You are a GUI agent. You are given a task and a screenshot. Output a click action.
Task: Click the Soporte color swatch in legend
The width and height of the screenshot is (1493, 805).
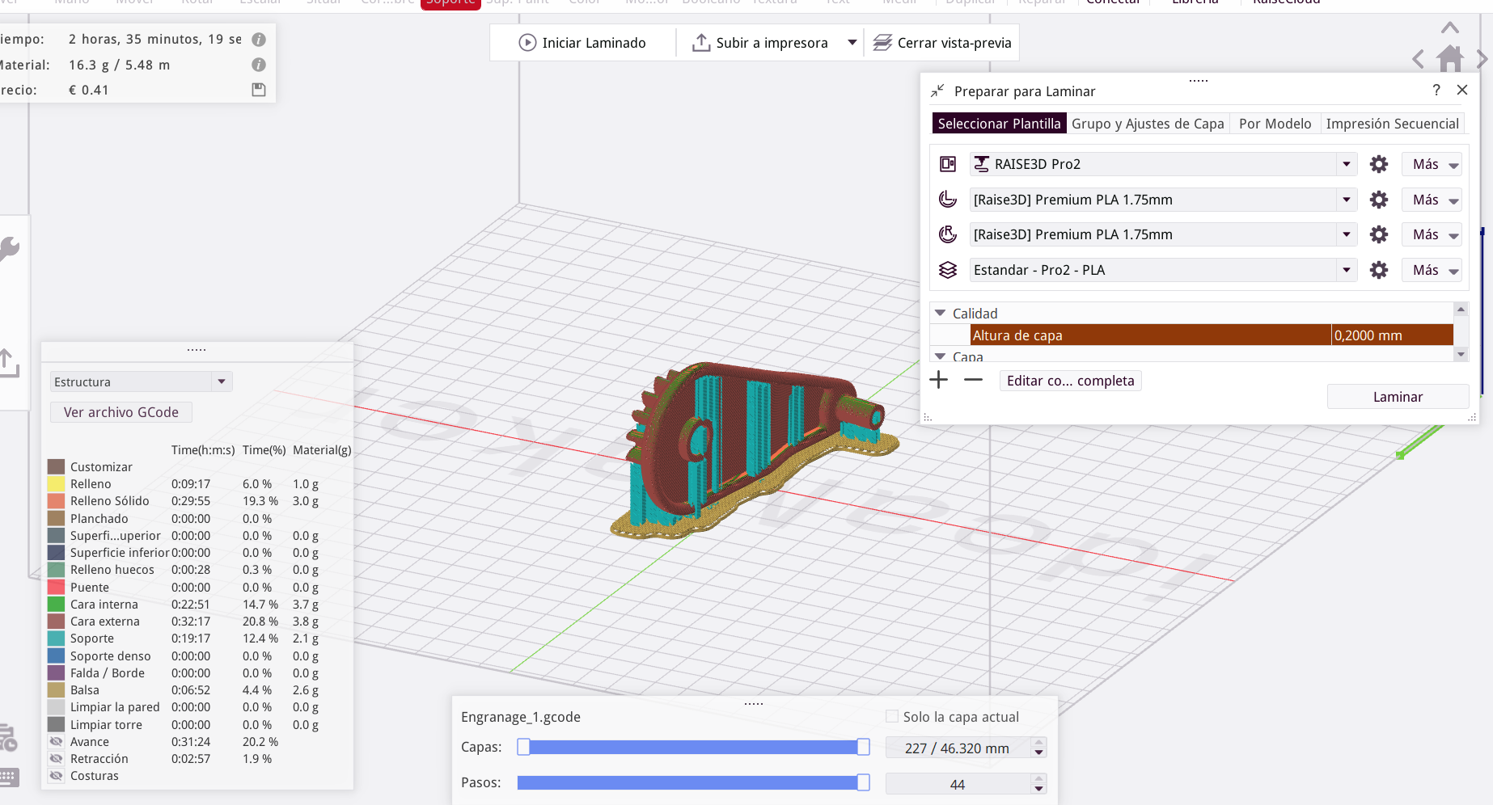[x=56, y=639]
